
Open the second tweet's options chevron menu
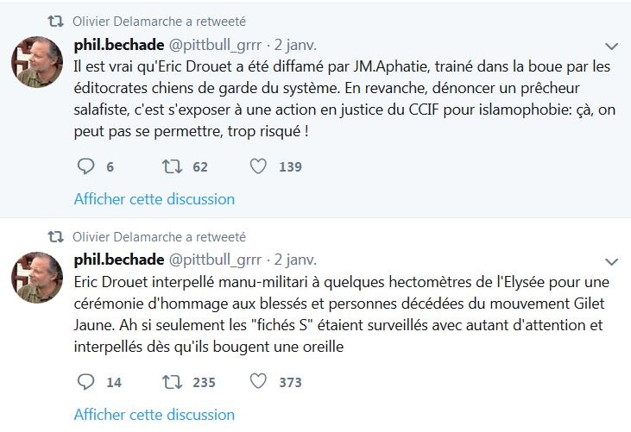(x=610, y=260)
